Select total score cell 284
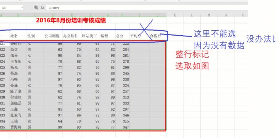276x138 pixels. tap(122, 50)
